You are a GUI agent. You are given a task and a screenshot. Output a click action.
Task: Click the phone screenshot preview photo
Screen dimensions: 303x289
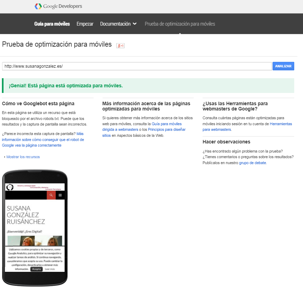coord(35,241)
